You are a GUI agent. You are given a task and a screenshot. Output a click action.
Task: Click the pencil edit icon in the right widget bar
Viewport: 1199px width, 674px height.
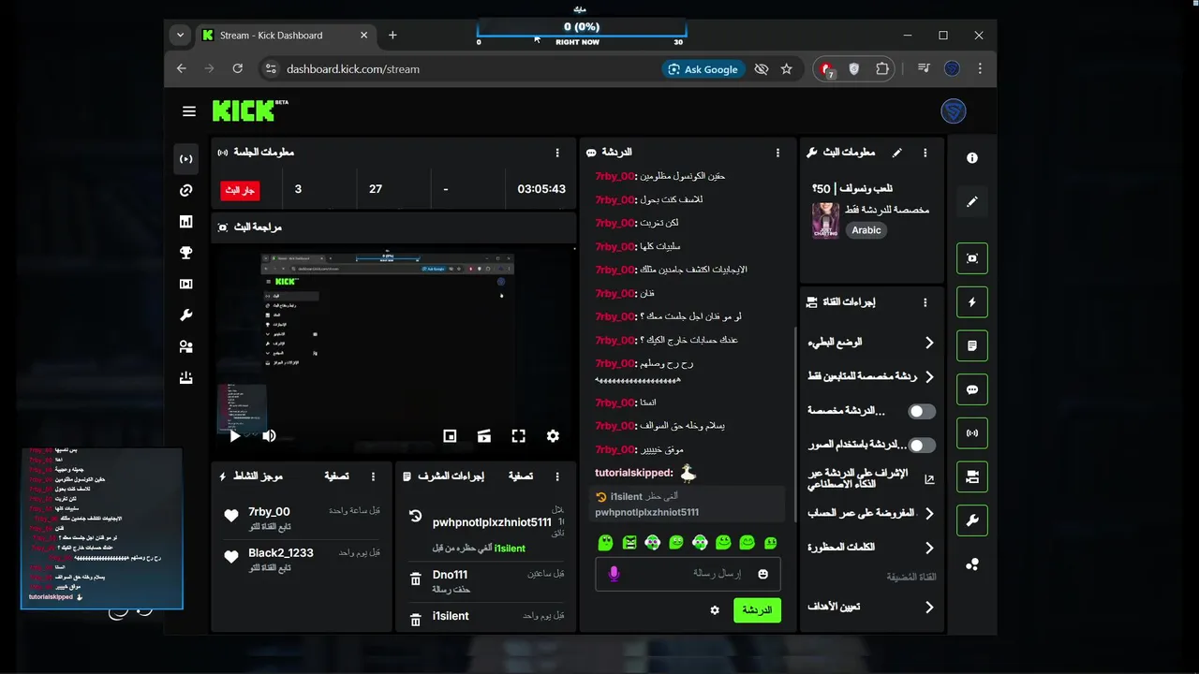coord(972,201)
